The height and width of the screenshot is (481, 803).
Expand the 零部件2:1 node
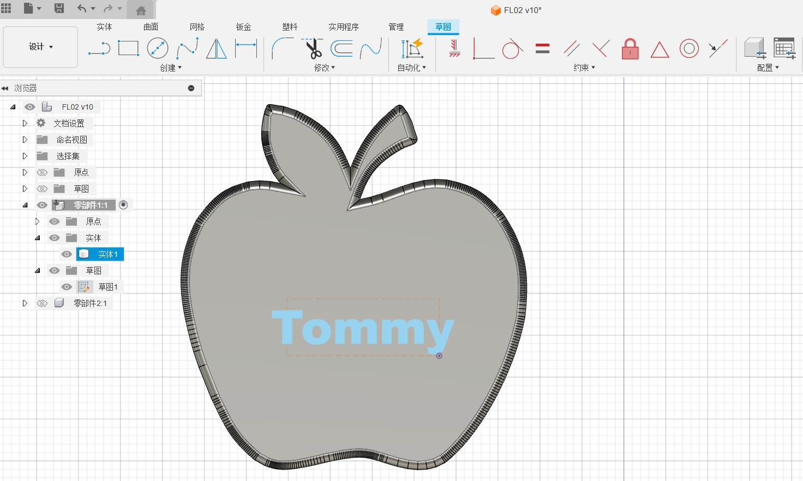coord(25,303)
